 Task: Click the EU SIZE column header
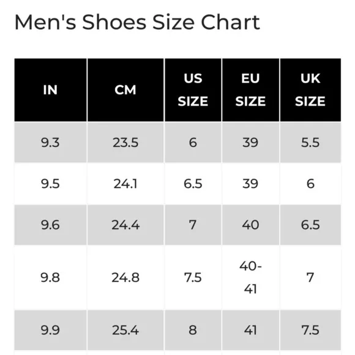[250, 90]
